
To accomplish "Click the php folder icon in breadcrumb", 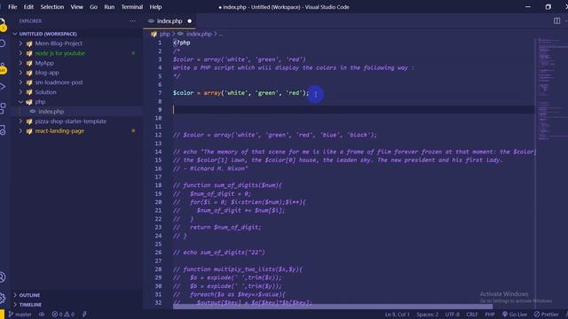I will pyautogui.click(x=154, y=34).
